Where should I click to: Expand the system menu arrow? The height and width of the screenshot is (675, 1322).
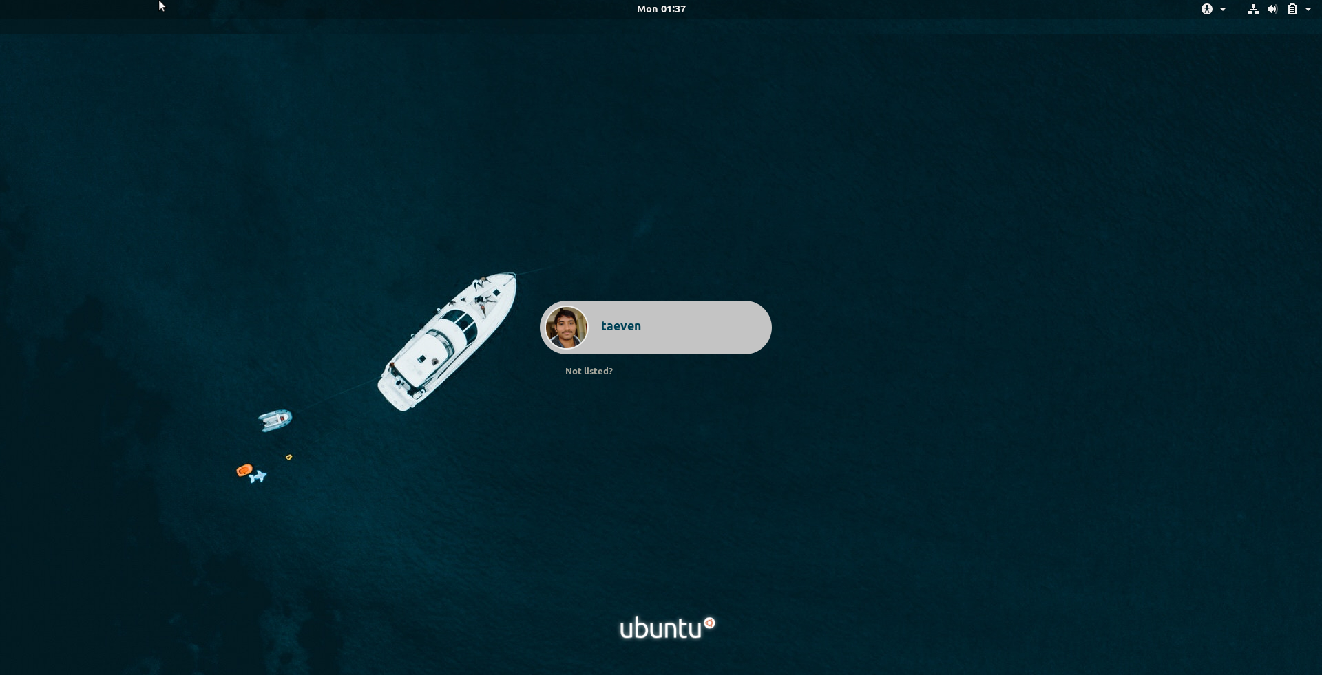click(x=1308, y=9)
